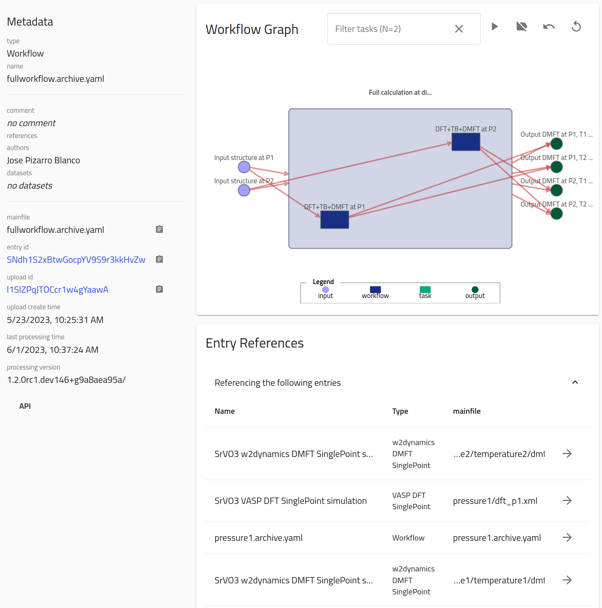Click the workflow legend color swatch
The width and height of the screenshot is (602, 608).
375,290
